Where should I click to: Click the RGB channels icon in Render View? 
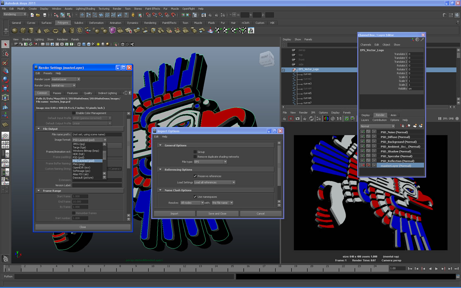pyautogui.click(x=326, y=118)
